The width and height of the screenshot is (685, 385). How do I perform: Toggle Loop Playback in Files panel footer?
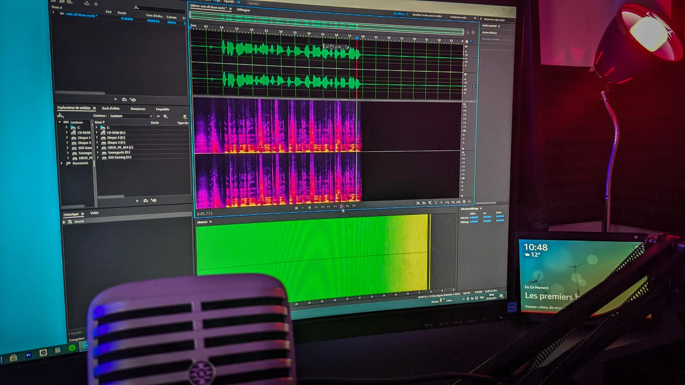(124, 99)
